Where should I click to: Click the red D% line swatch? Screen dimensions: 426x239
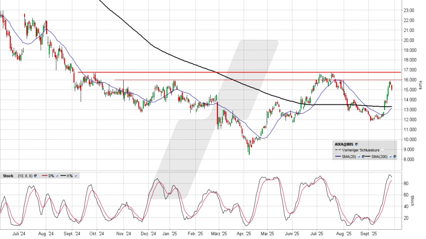(44, 176)
